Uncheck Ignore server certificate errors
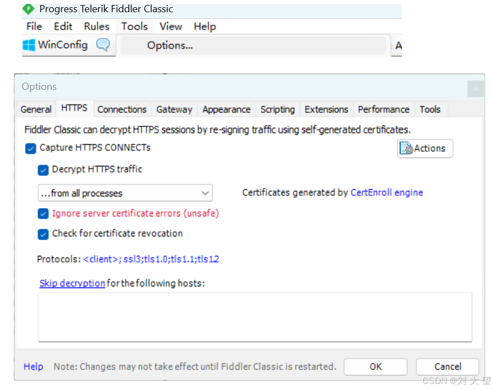 (x=43, y=214)
